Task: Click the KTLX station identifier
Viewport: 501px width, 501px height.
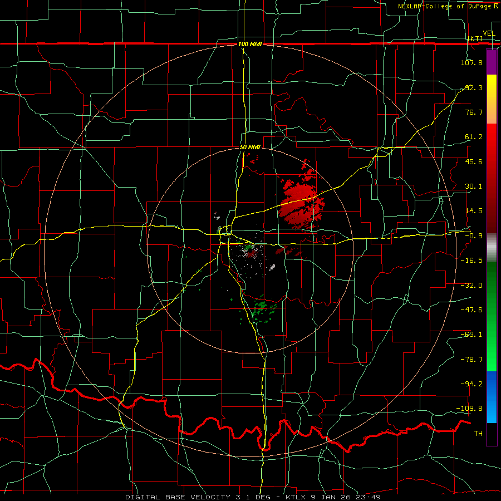Action: [296, 497]
